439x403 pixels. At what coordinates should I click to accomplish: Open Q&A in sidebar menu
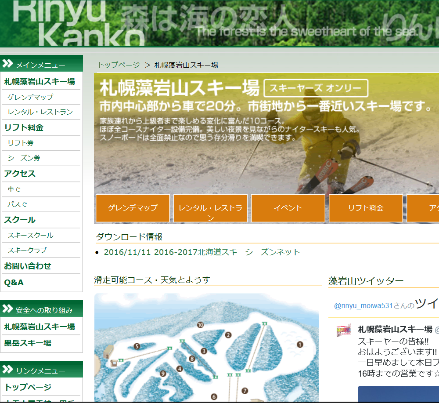pos(14,282)
